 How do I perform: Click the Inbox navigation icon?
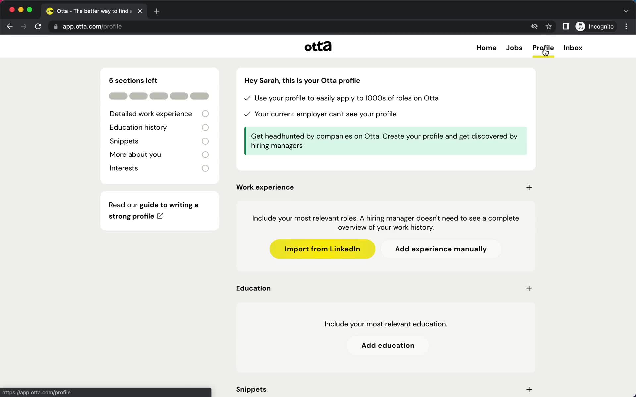coord(573,48)
